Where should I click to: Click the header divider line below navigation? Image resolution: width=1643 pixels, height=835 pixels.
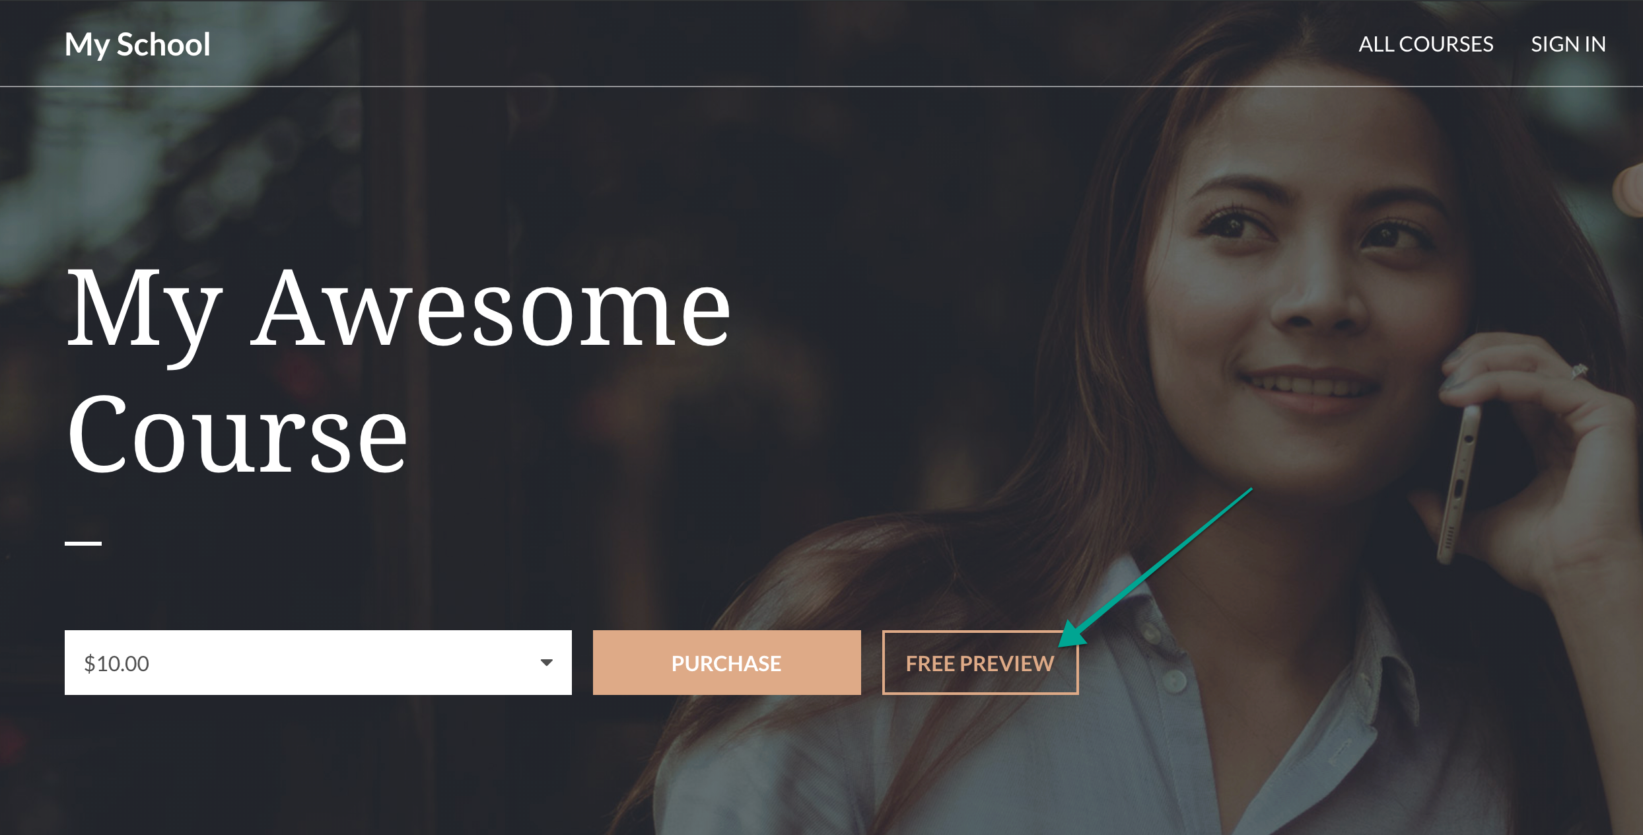tap(821, 86)
